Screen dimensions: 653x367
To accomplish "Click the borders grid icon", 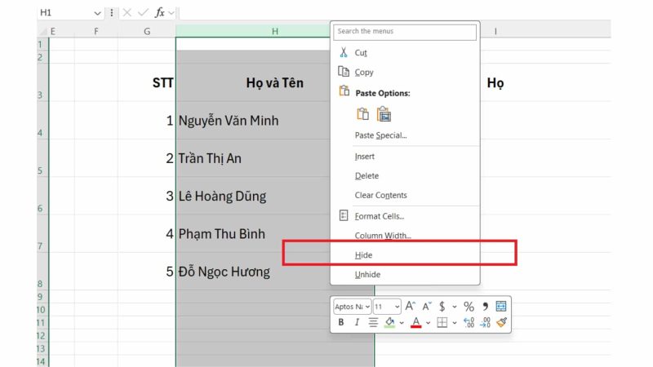I will click(442, 322).
